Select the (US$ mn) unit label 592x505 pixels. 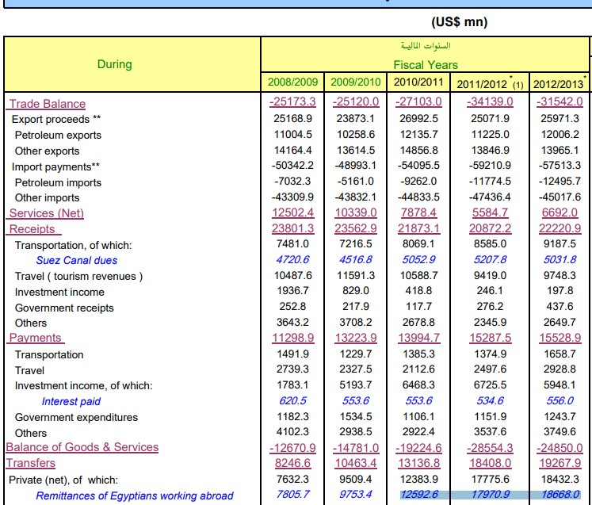point(460,21)
